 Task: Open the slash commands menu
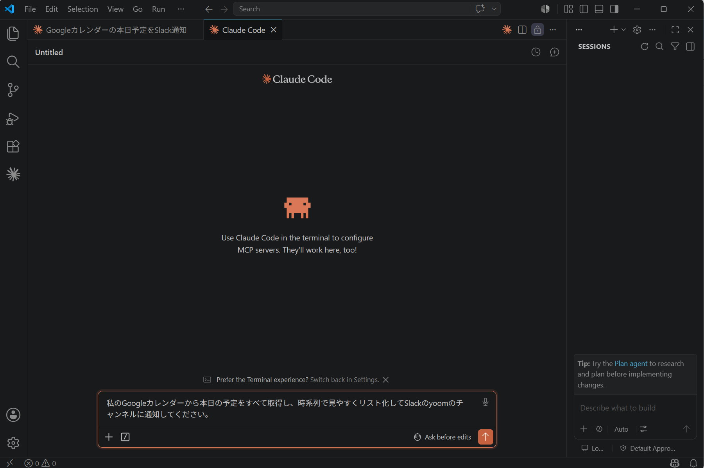tap(125, 437)
